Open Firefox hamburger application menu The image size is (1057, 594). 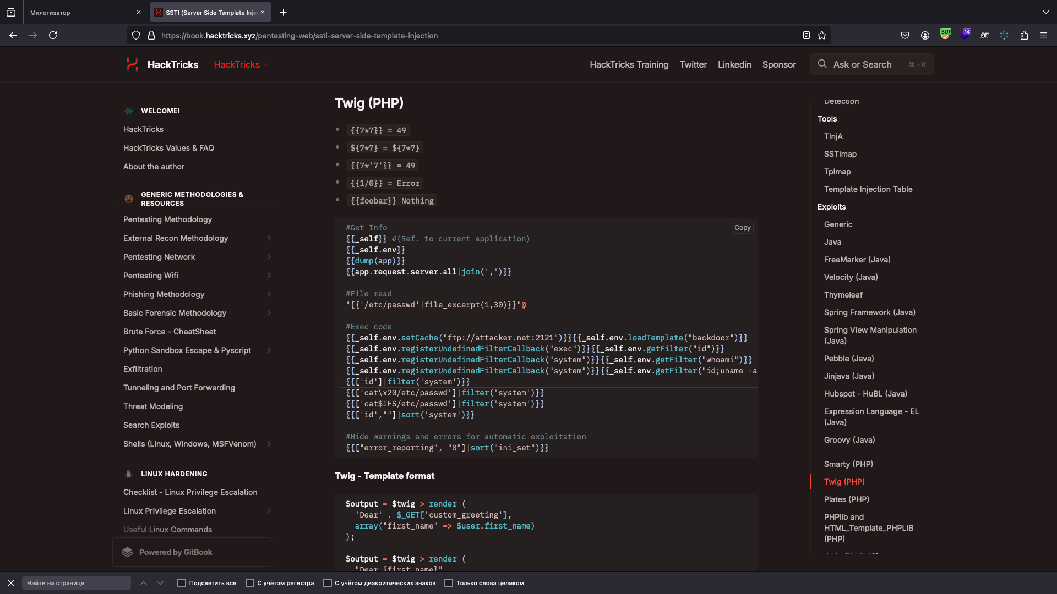click(x=1044, y=35)
